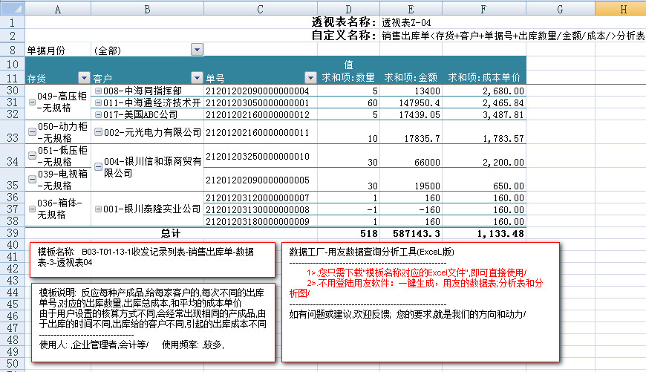
Task: Select column H header
Action: pyautogui.click(x=622, y=8)
